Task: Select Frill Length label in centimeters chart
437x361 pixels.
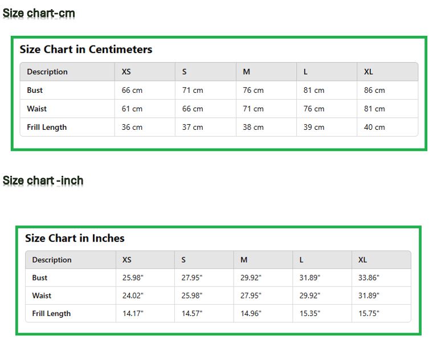Action: pos(47,127)
